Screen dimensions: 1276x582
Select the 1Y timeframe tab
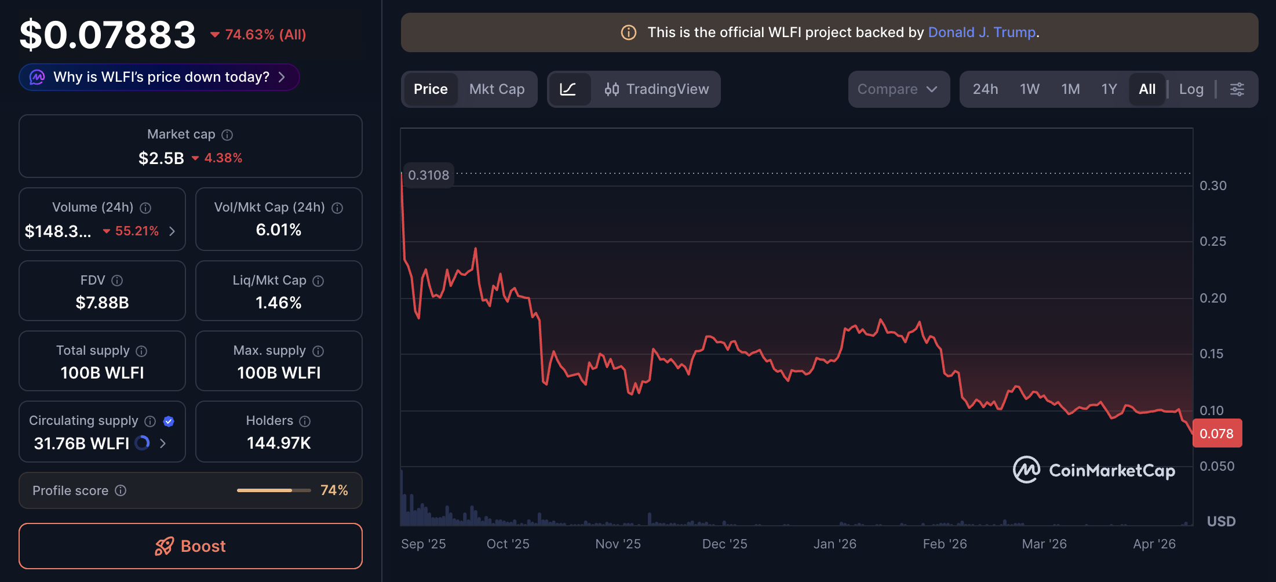point(1109,89)
